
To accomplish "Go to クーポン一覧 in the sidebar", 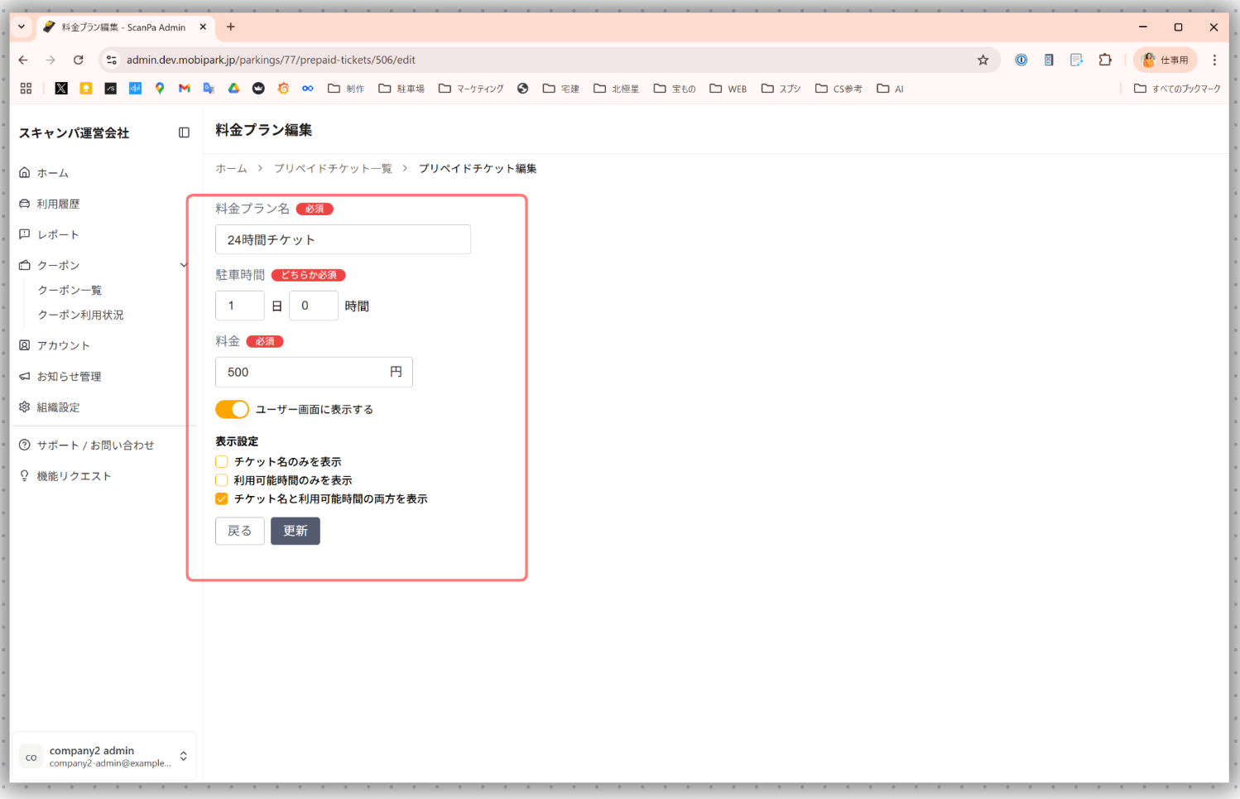I will click(70, 290).
